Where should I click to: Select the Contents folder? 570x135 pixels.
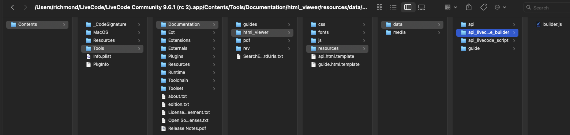(37, 24)
